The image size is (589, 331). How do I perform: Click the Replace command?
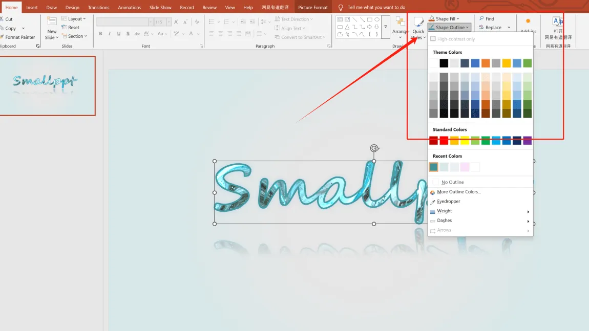[x=493, y=27]
